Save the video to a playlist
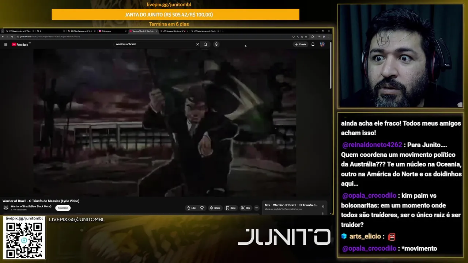The width and height of the screenshot is (468, 263). (x=231, y=208)
